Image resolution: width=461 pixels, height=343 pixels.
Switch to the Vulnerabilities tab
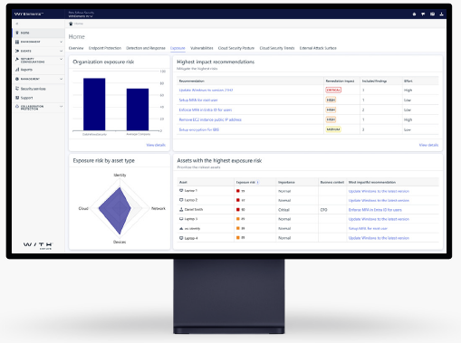pyautogui.click(x=202, y=48)
